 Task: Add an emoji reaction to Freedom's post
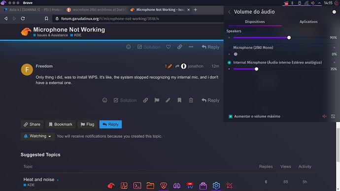105,100
